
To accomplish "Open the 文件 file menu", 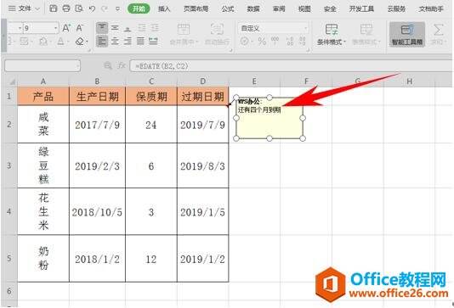I will tap(24, 8).
